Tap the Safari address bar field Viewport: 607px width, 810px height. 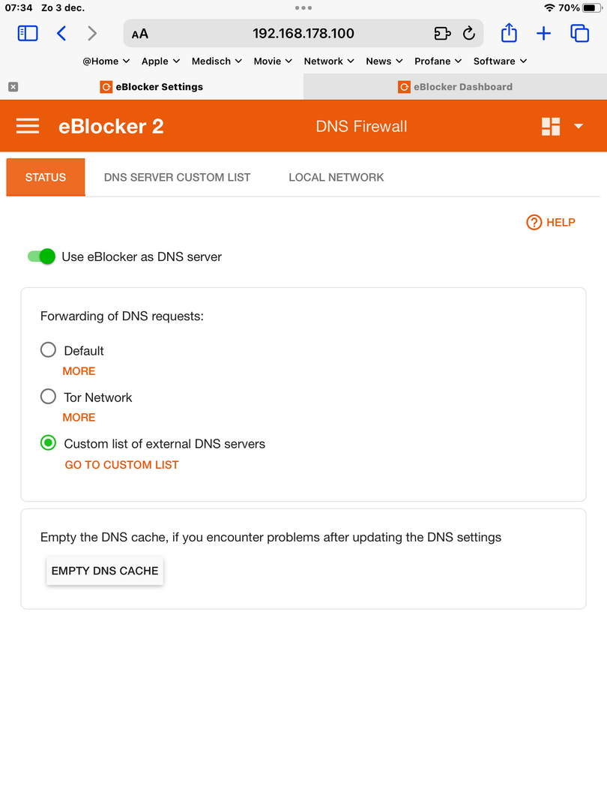303,33
